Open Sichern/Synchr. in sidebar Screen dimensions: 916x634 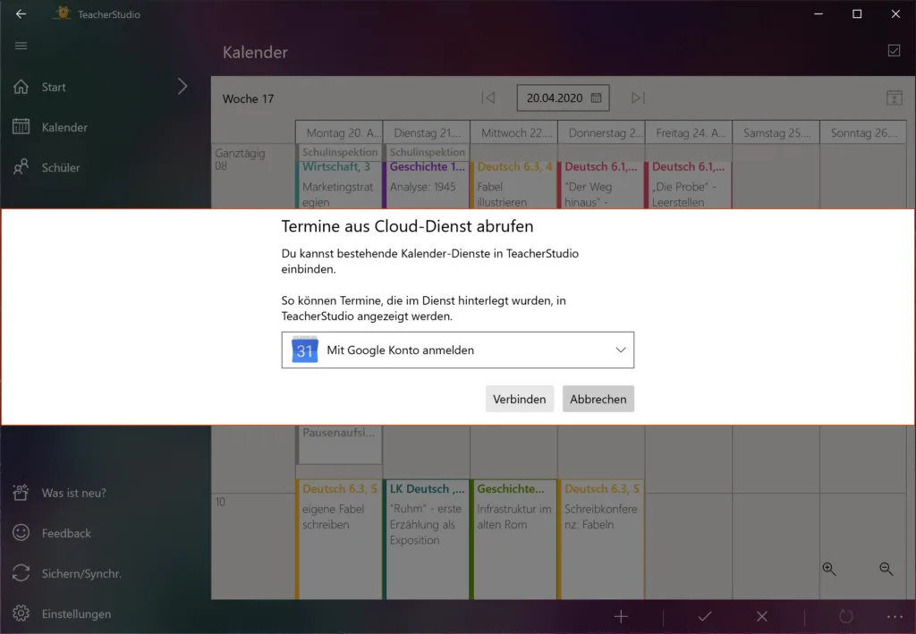(81, 573)
